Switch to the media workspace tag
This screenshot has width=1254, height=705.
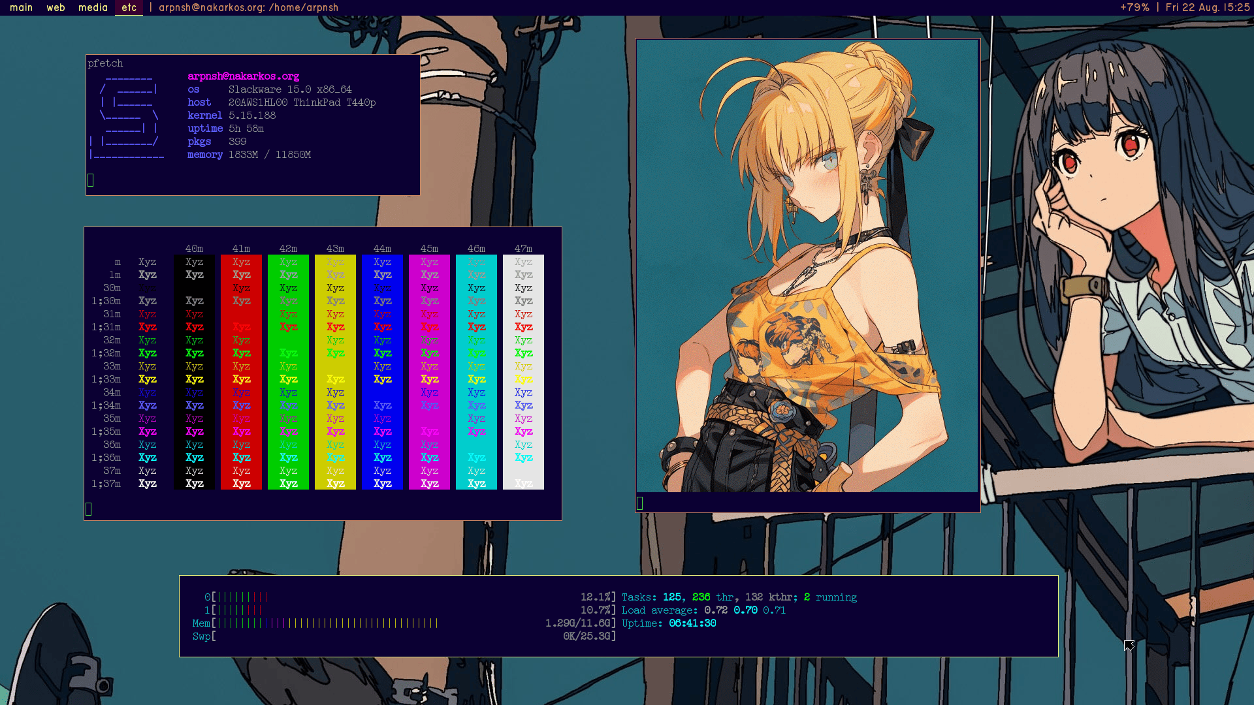pos(93,8)
